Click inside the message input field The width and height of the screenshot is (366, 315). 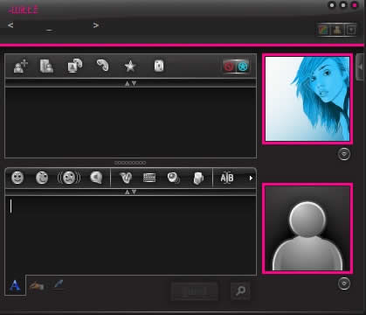pos(130,235)
